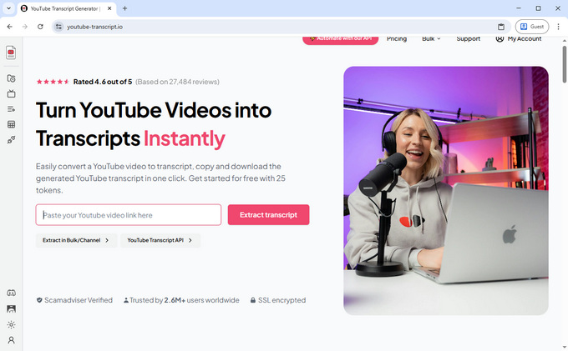Click the podcaster hero image
This screenshot has width=568, height=351.
pos(446,190)
